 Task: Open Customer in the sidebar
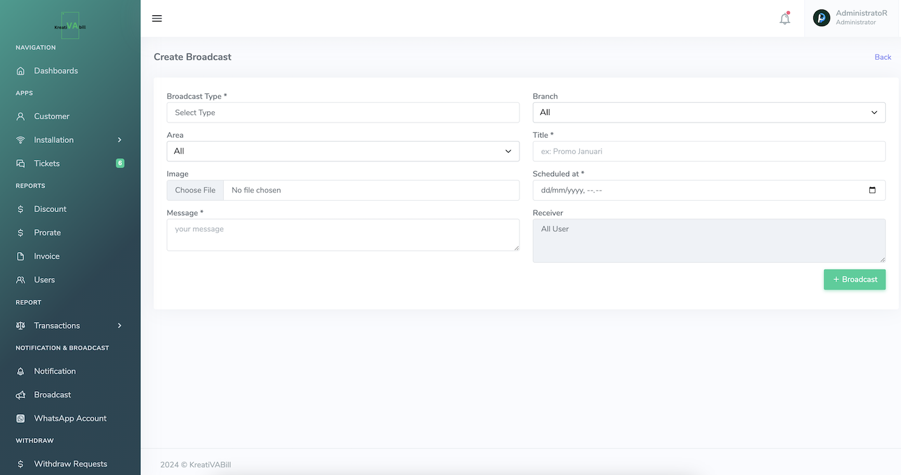[x=52, y=116]
